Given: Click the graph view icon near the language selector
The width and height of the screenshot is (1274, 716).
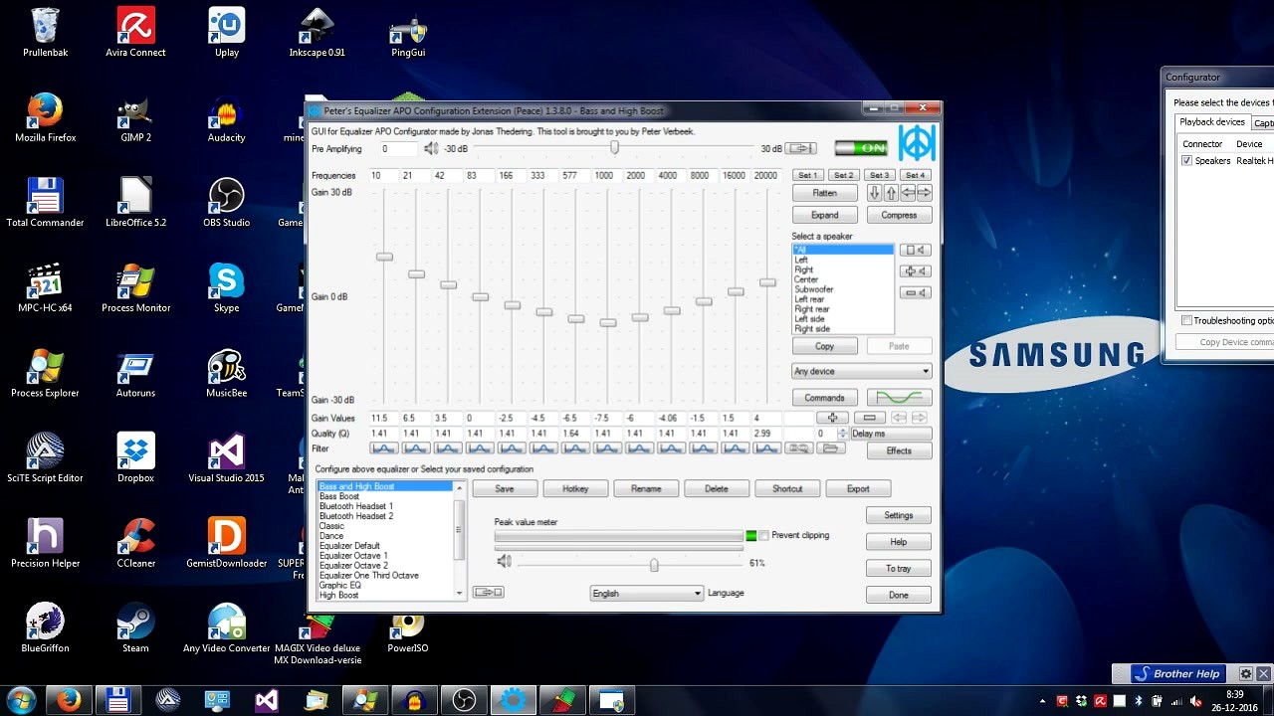Looking at the screenshot, I should (x=487, y=592).
